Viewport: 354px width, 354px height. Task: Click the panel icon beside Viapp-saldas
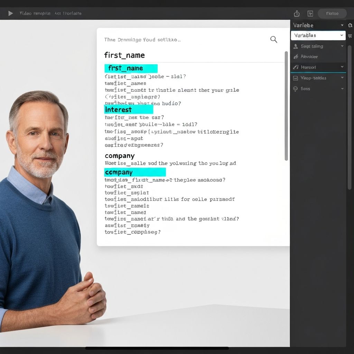coord(295,78)
